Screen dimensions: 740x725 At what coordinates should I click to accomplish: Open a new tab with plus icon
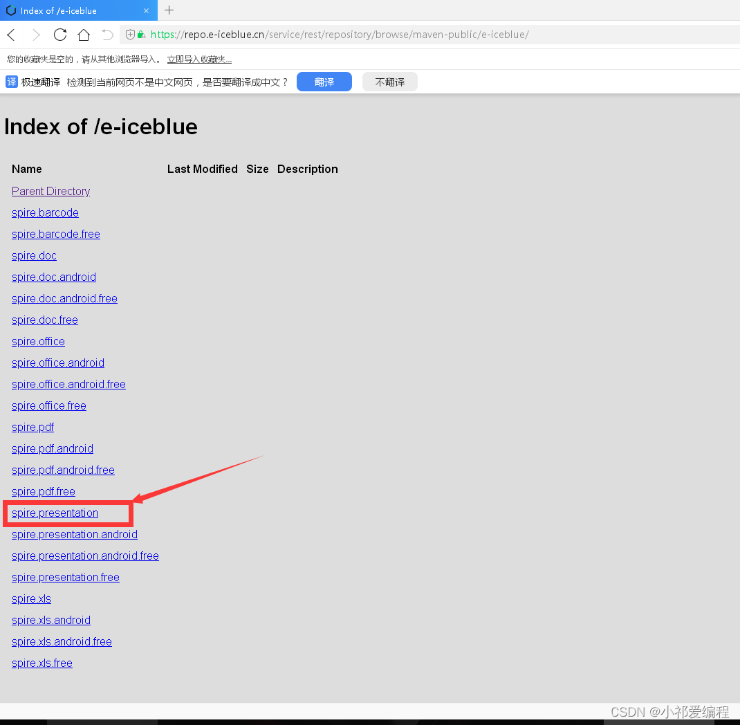(x=169, y=10)
